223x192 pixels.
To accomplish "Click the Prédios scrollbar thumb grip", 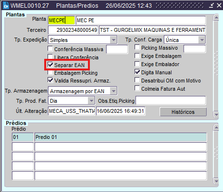I will tap(216, 153).
